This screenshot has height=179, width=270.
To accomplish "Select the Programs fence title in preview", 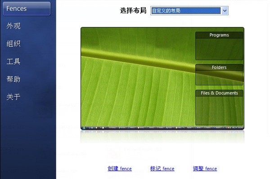I will pos(219,35).
